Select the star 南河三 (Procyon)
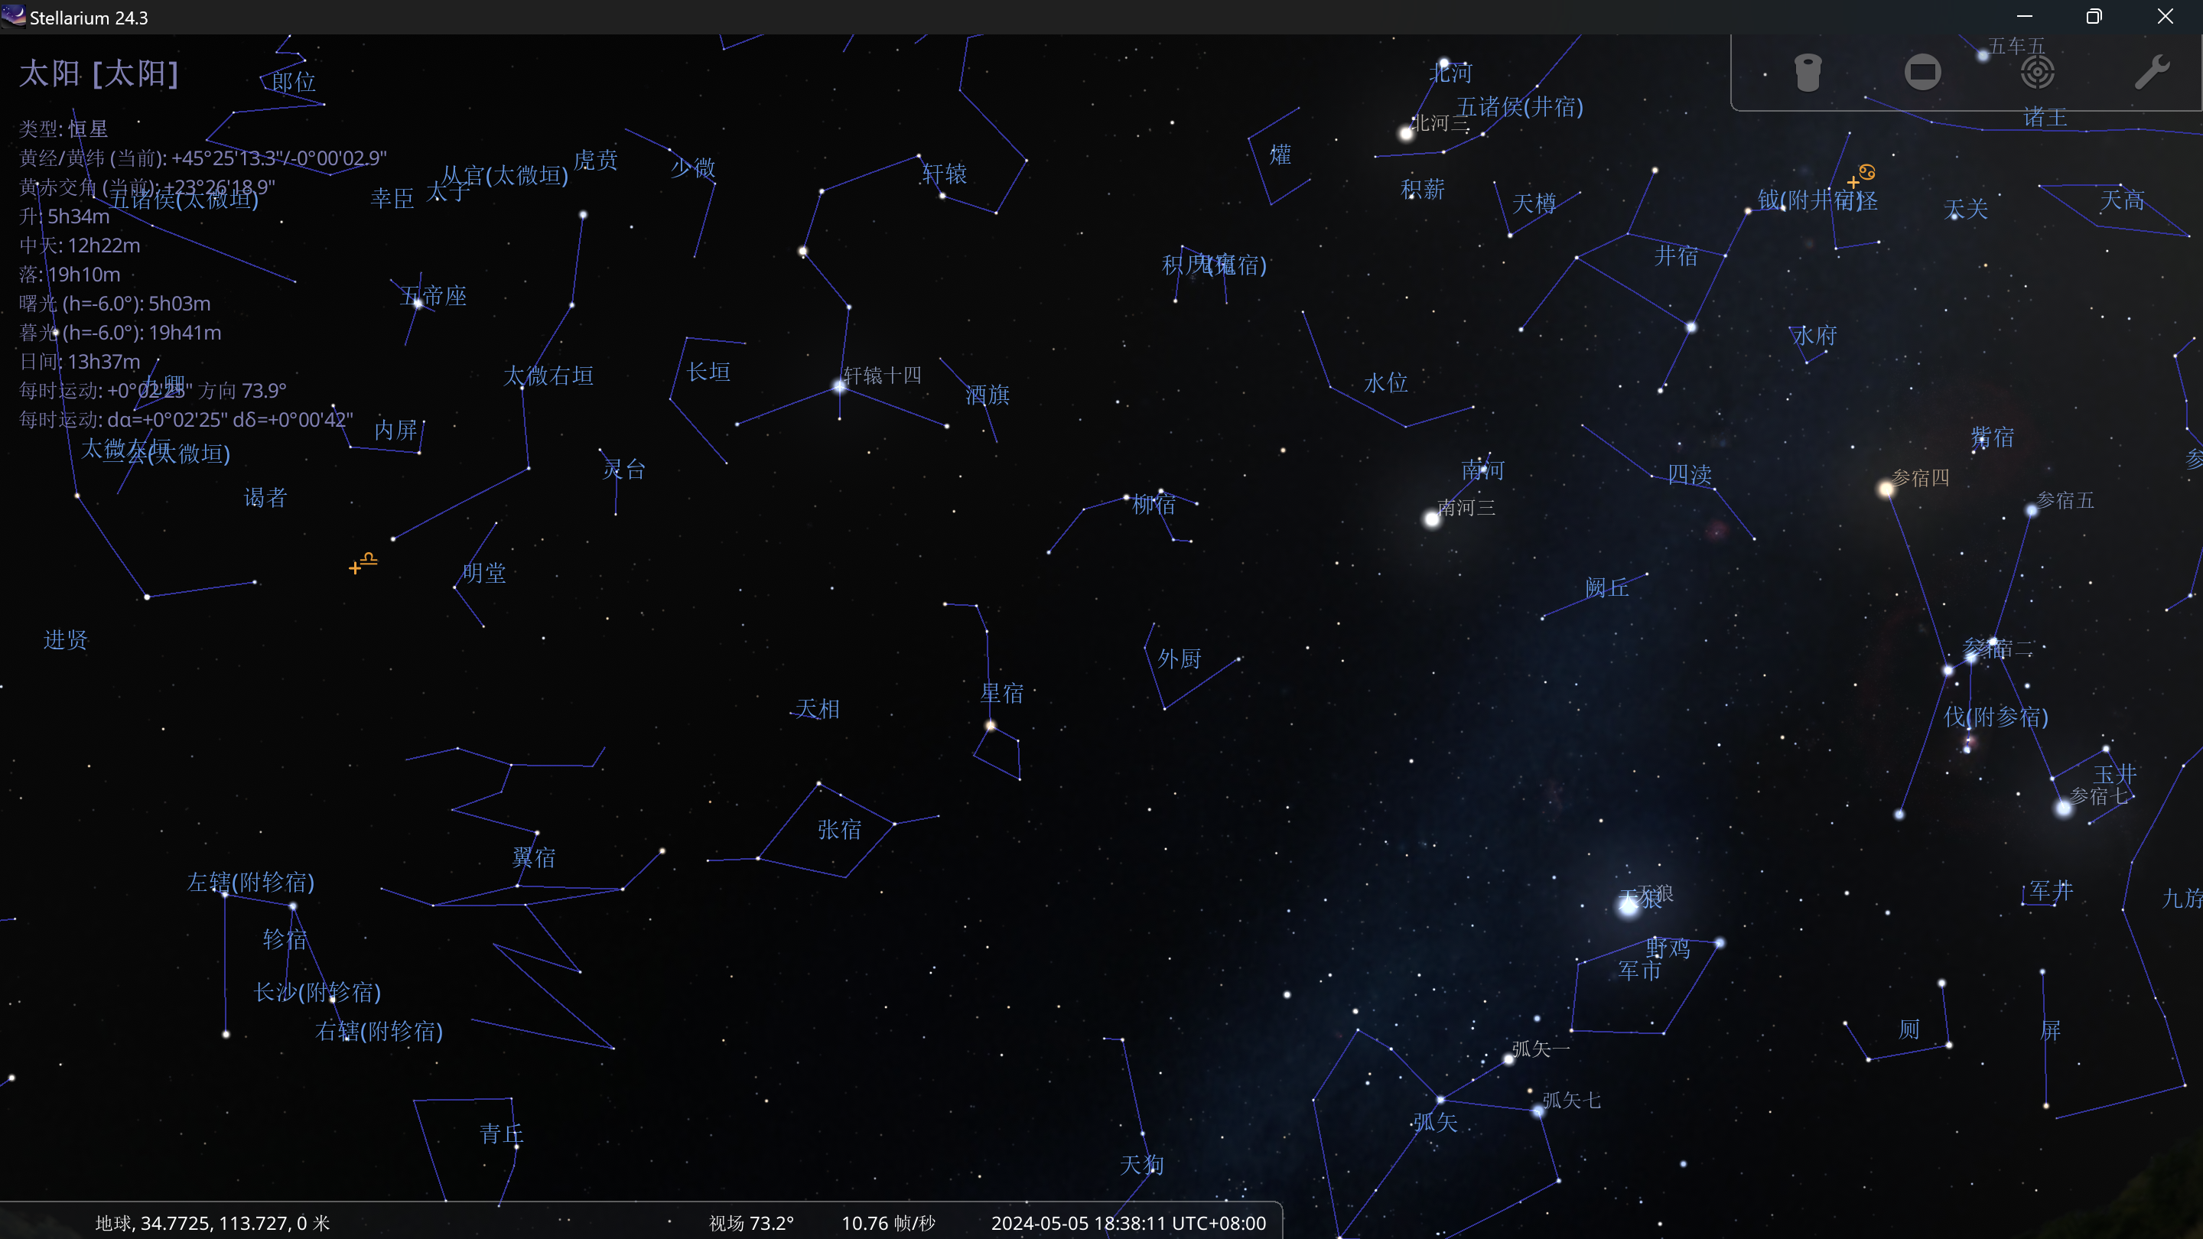Screen dimensions: 2203x1239 tap(1432, 519)
